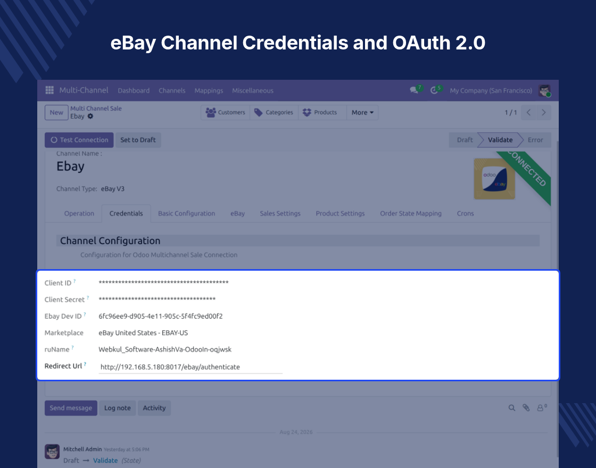Click the ruName help tooltip mark
596x468 pixels.
point(72,347)
